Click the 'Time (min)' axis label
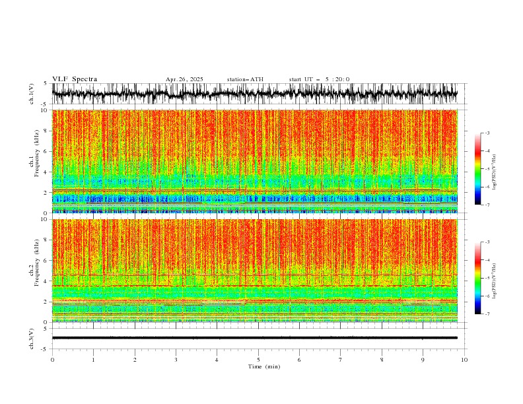The image size is (523, 404). click(264, 366)
